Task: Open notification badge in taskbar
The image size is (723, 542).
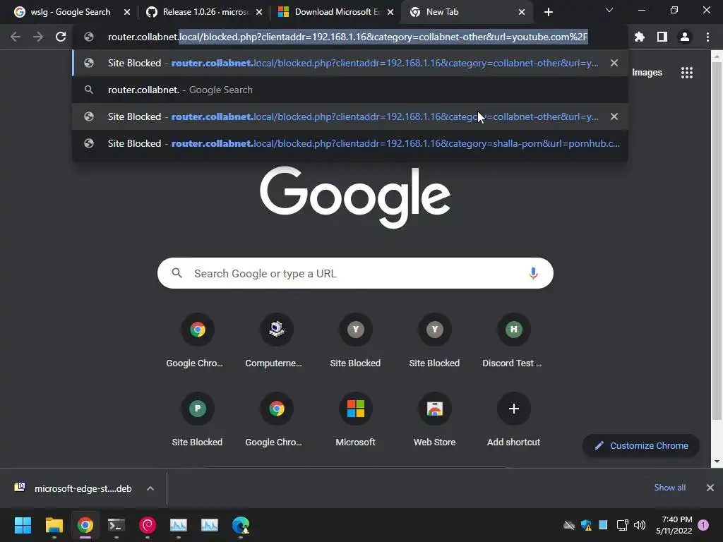Action: 703,525
